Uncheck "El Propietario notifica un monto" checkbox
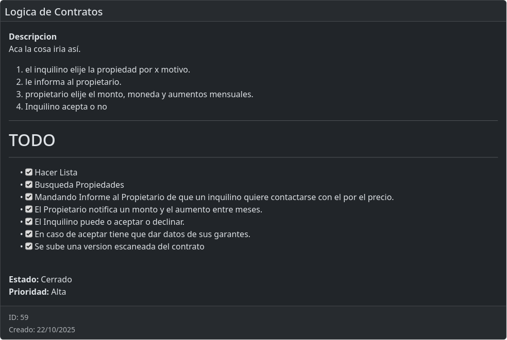 [x=29, y=209]
